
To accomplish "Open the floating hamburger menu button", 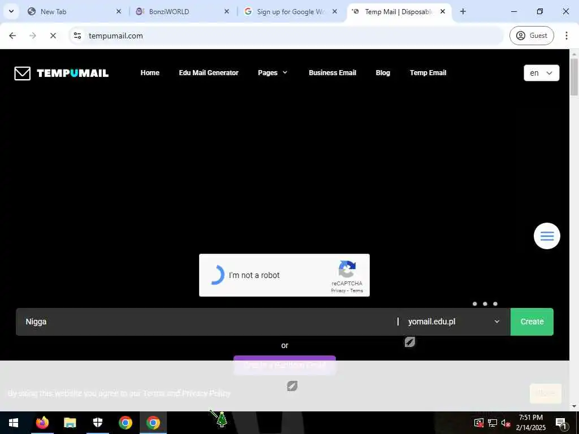I will coord(547,236).
